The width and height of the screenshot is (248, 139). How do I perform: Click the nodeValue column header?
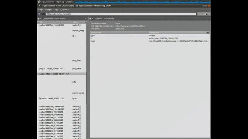(x=177, y=32)
